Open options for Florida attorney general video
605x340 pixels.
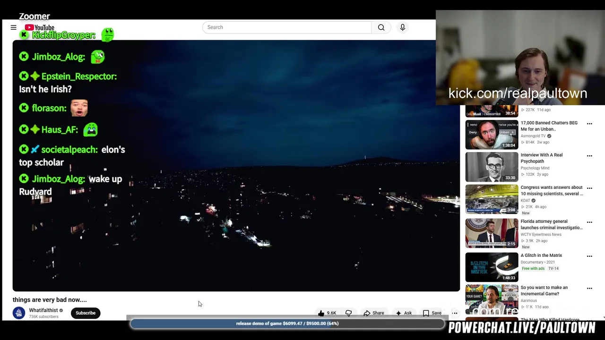[x=589, y=222]
